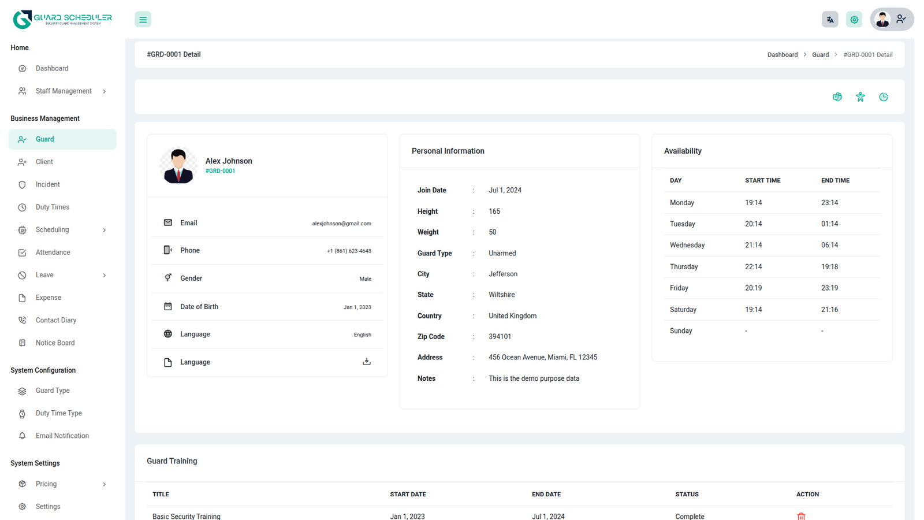Click the Guard breadcrumb link
The height and width of the screenshot is (520, 924).
click(x=820, y=55)
